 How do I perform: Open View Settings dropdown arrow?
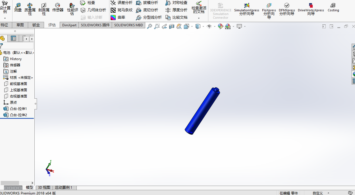(x=245, y=27)
